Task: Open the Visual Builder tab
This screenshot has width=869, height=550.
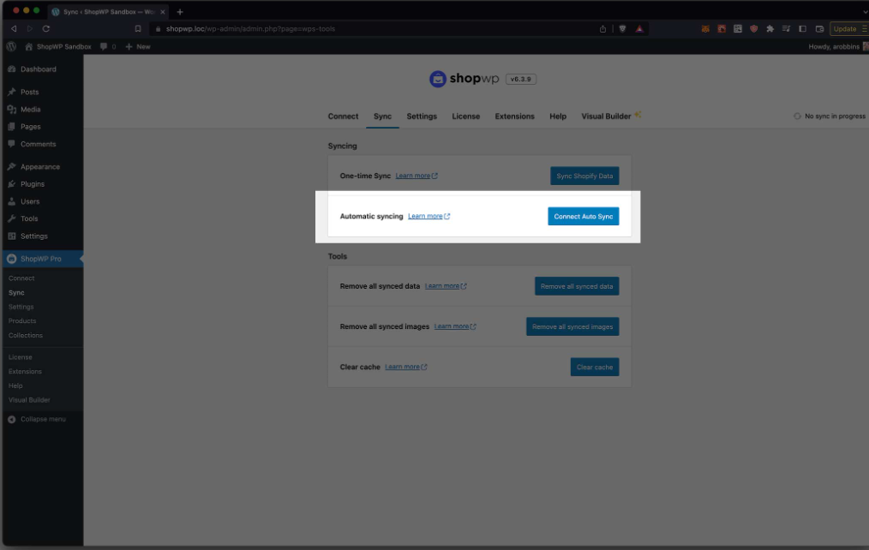Action: click(x=611, y=117)
